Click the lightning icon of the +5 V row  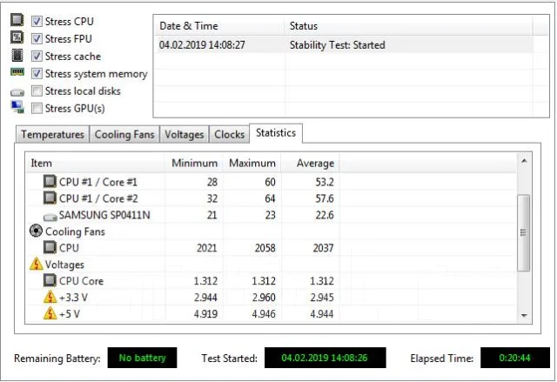tap(50, 313)
